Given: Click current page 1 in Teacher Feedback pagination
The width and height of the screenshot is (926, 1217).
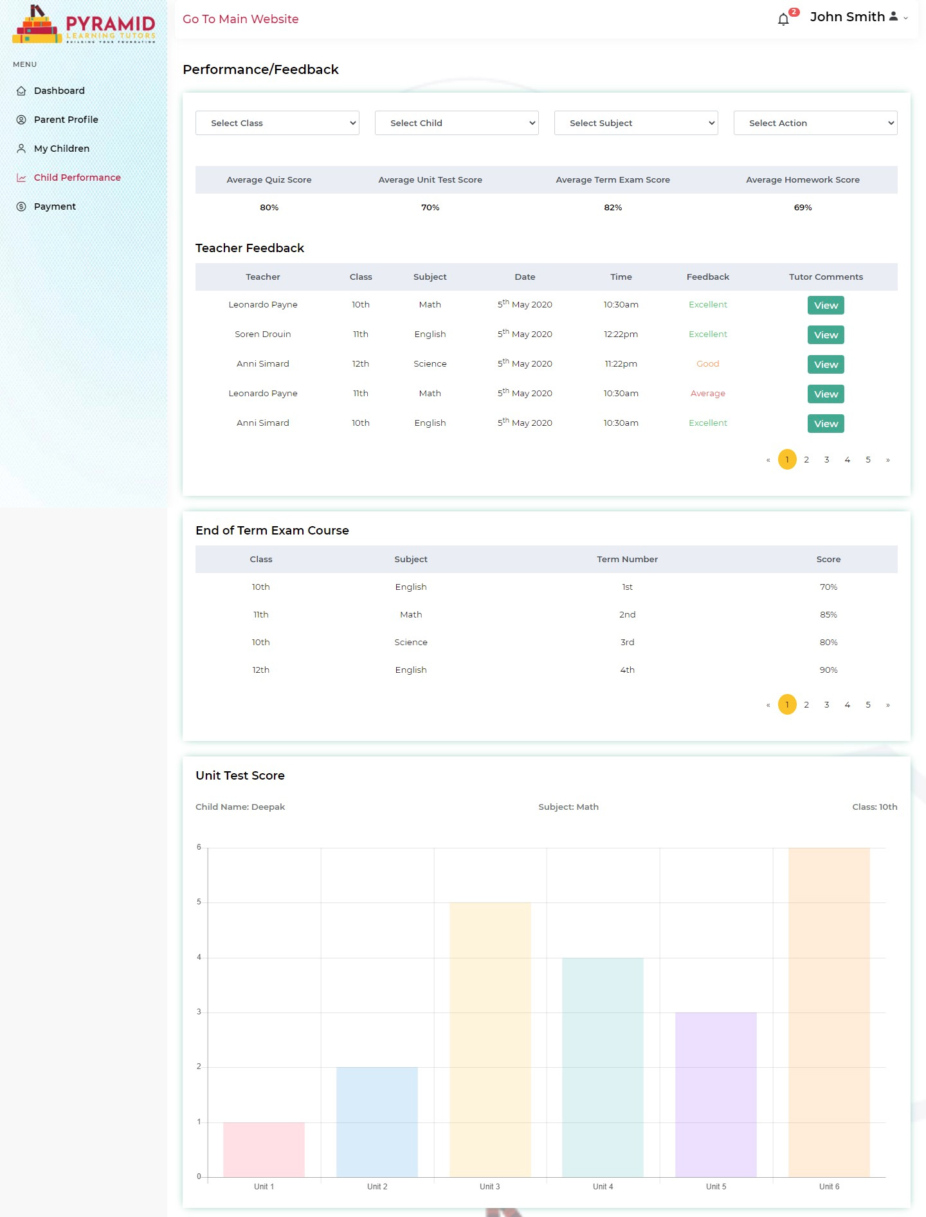Looking at the screenshot, I should coord(787,459).
